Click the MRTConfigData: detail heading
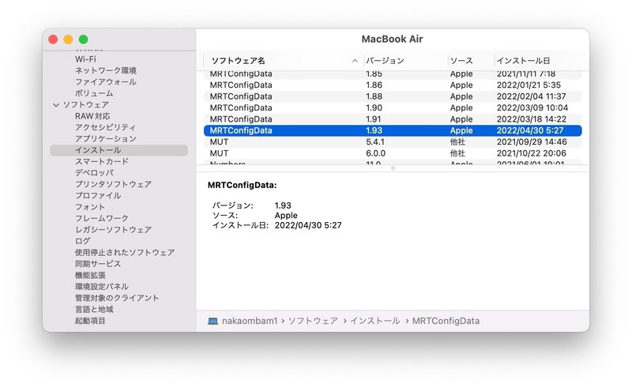 pyautogui.click(x=243, y=186)
